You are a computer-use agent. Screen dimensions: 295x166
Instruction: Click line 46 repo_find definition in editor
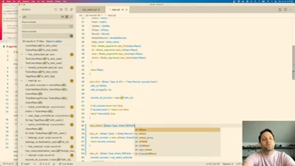124,82
